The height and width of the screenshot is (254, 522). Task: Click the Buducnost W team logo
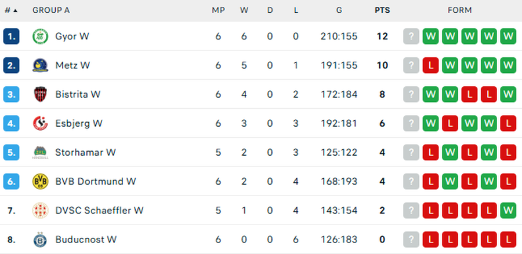[39, 239]
